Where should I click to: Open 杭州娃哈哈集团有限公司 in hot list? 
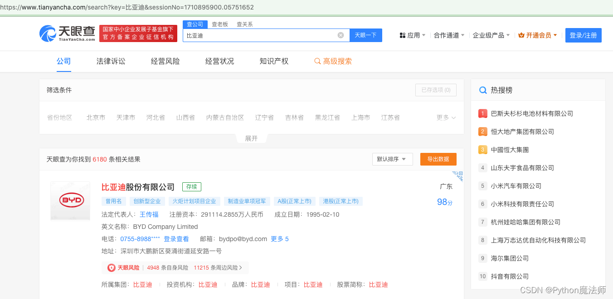click(x=525, y=222)
